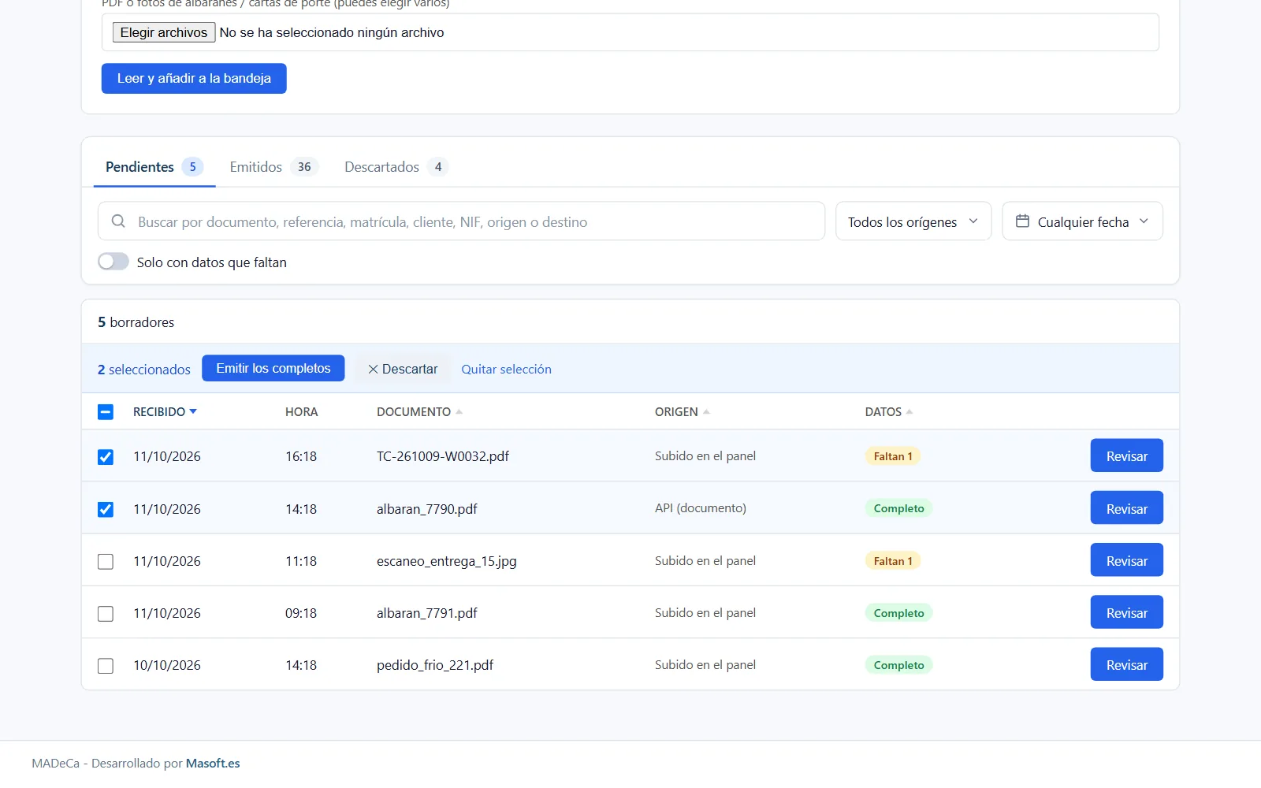Image resolution: width=1261 pixels, height=788 pixels.
Task: Click the Descartar button
Action: (x=403, y=369)
